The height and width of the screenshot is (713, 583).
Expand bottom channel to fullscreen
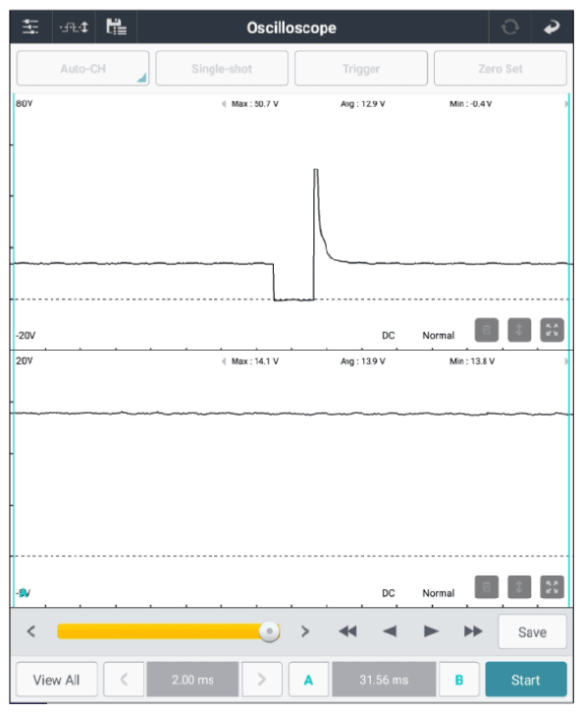[x=552, y=587]
